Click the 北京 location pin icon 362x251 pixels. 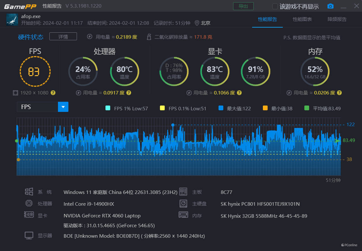[x=197, y=23]
